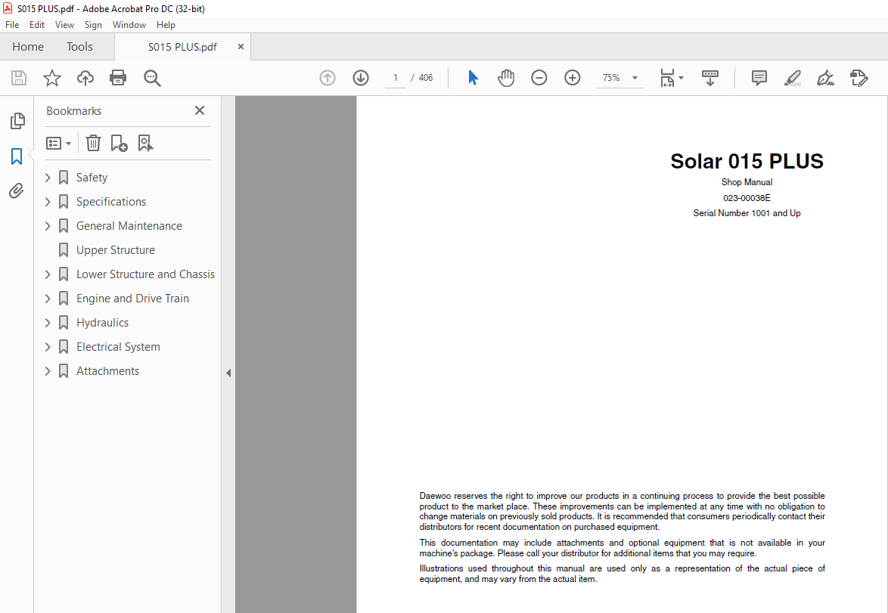Jump to Safety bookmark

click(92, 178)
